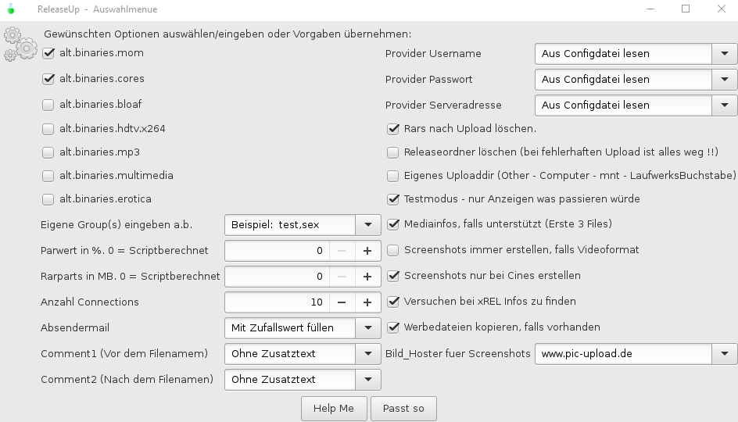Expand the Absendermail dropdown arrow
This screenshot has width=738, height=422.
pyautogui.click(x=368, y=328)
